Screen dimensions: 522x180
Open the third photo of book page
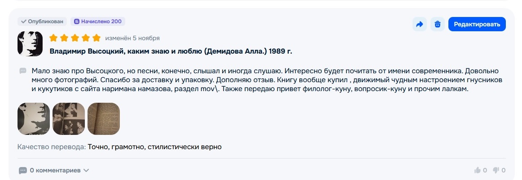tap(104, 119)
